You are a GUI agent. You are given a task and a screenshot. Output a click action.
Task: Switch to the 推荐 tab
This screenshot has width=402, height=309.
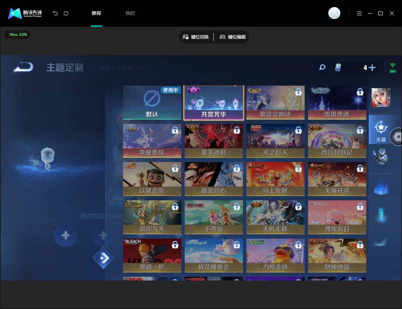pyautogui.click(x=96, y=13)
